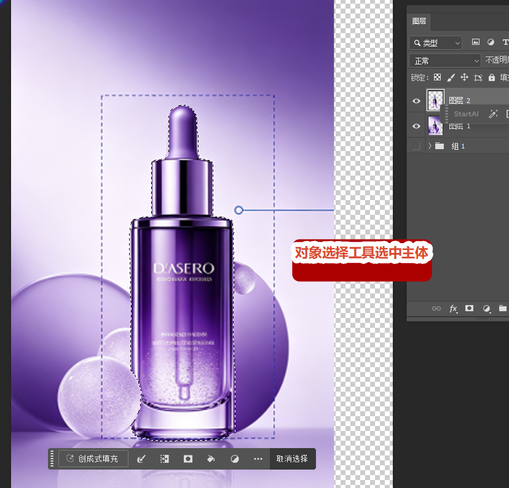Open the selection brush modify icon in contextual bar
Viewport: 509px width, 488px height.
pyautogui.click(x=141, y=459)
